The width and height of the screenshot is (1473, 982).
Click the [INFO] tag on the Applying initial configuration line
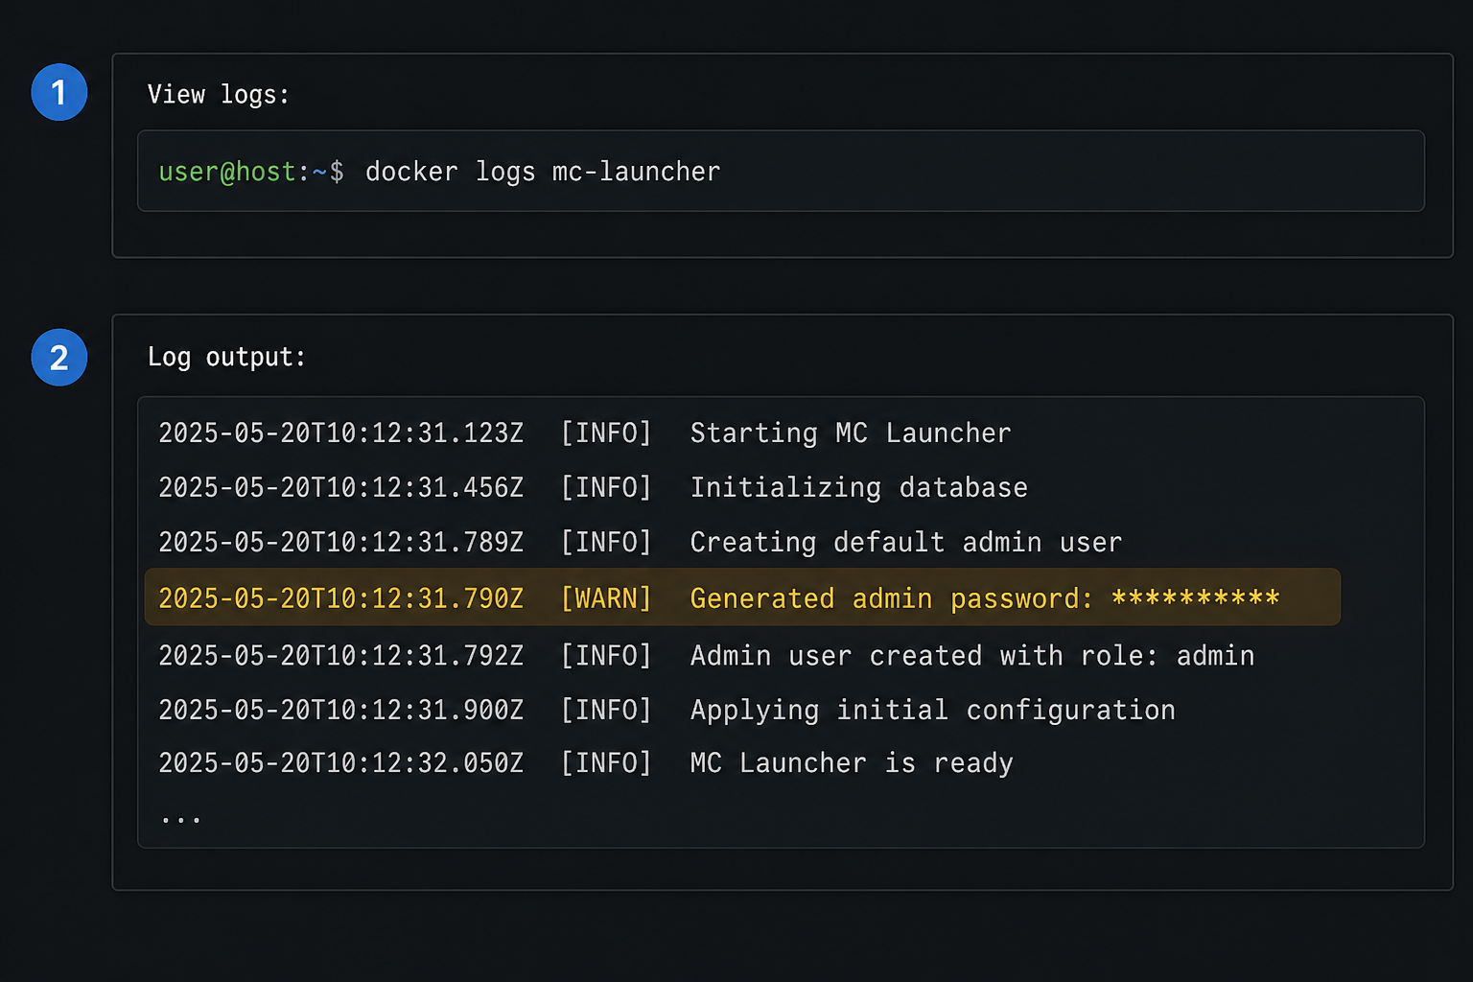(606, 711)
